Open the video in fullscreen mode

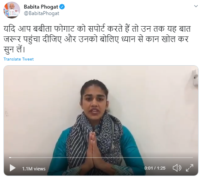tap(190, 168)
